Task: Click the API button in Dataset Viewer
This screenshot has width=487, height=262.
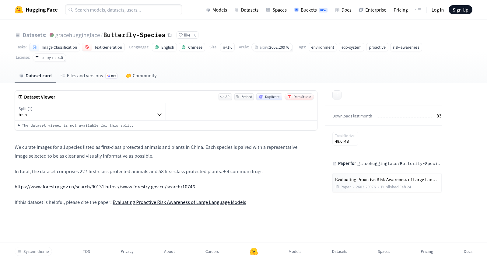Action: coord(225,97)
